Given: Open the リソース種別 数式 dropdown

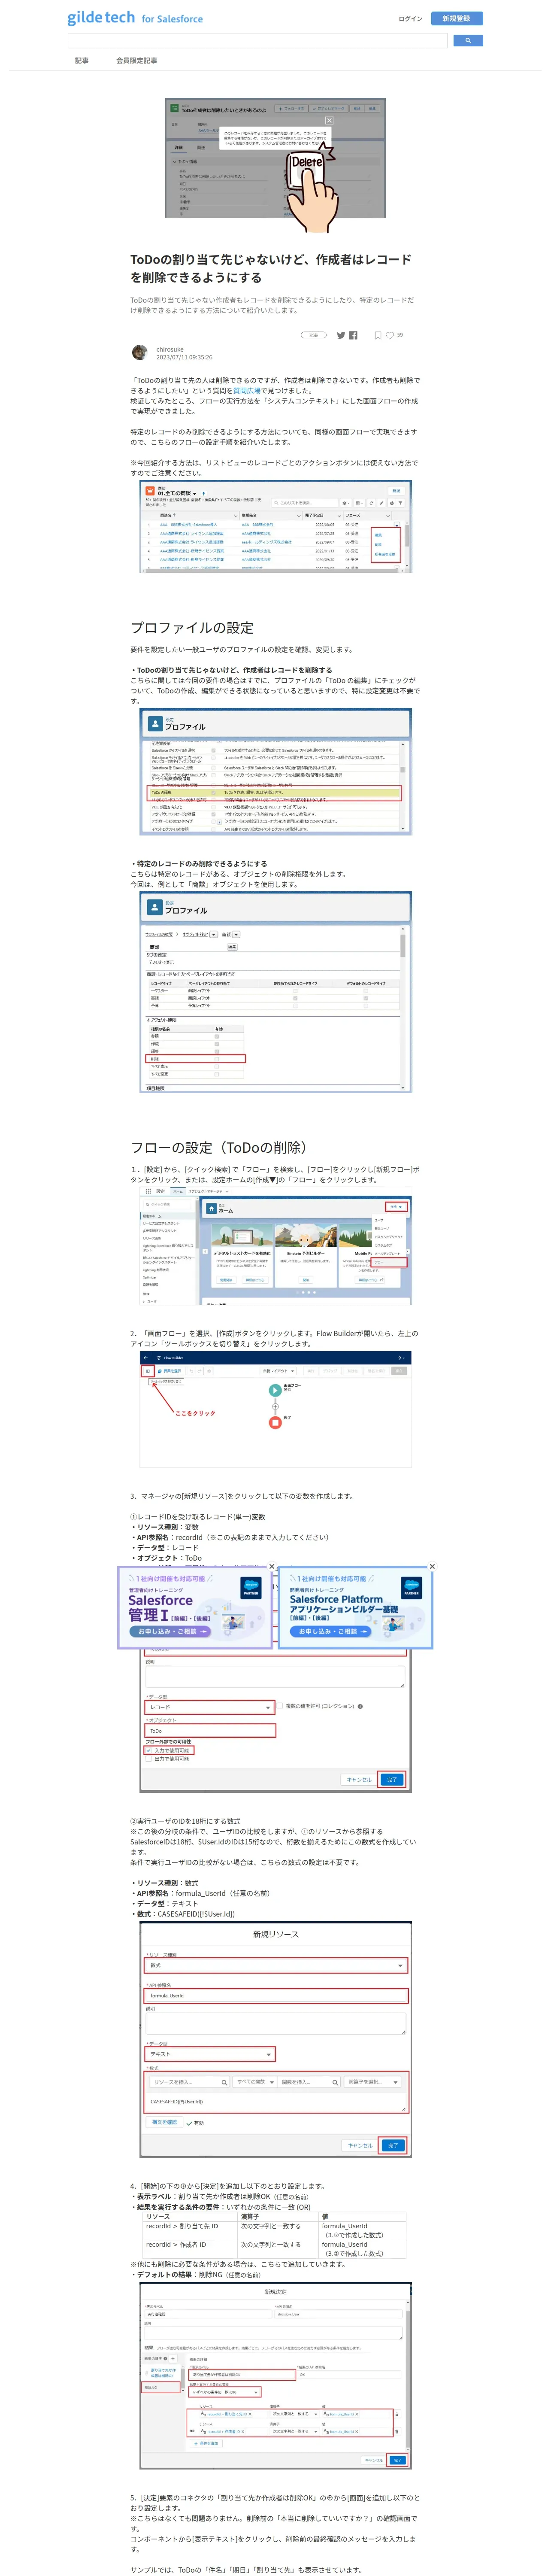Looking at the screenshot, I should (x=277, y=1965).
